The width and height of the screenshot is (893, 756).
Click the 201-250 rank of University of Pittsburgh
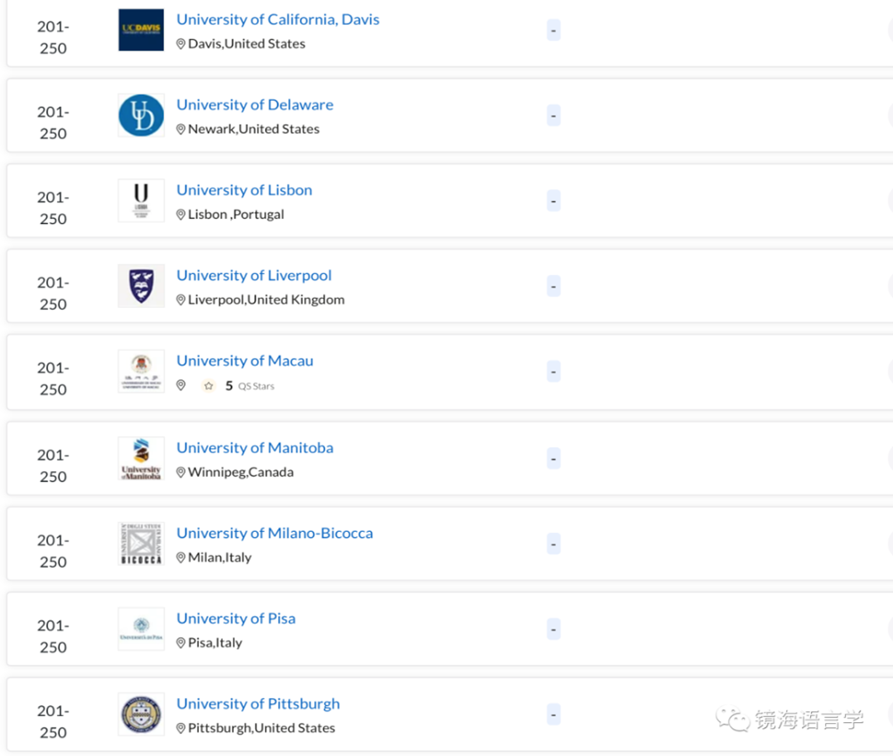tap(53, 722)
